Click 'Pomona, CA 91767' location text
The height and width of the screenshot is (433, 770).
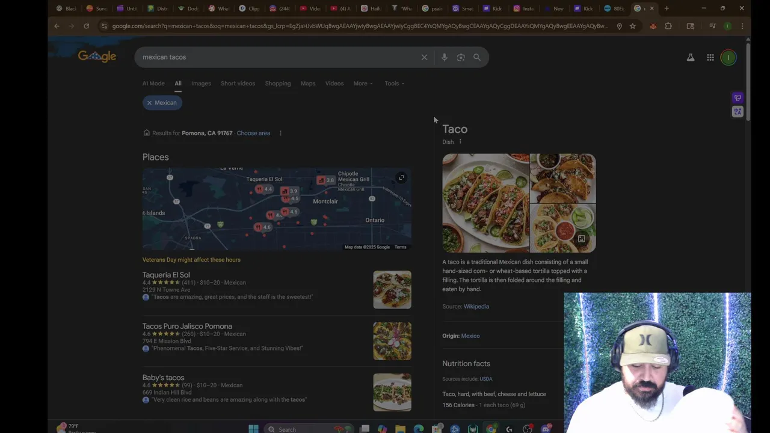coord(207,133)
